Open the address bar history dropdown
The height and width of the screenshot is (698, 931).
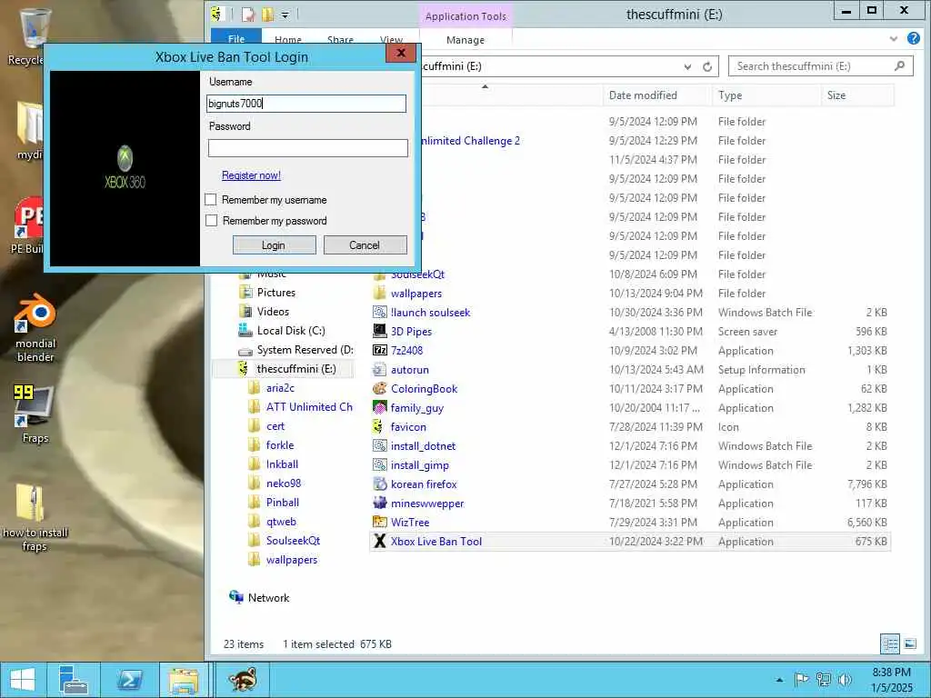(x=687, y=66)
